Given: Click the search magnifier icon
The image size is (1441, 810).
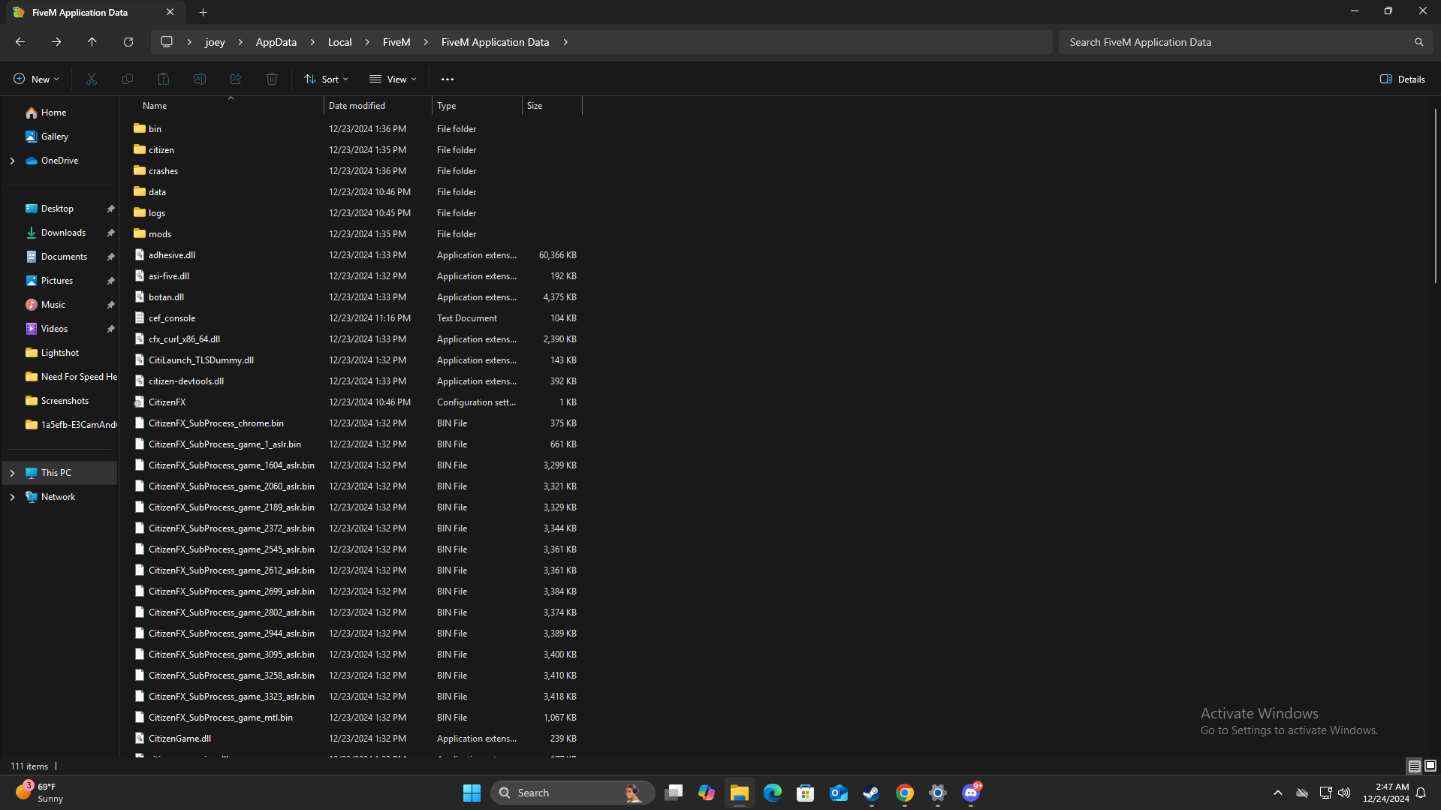Looking at the screenshot, I should [1418, 42].
